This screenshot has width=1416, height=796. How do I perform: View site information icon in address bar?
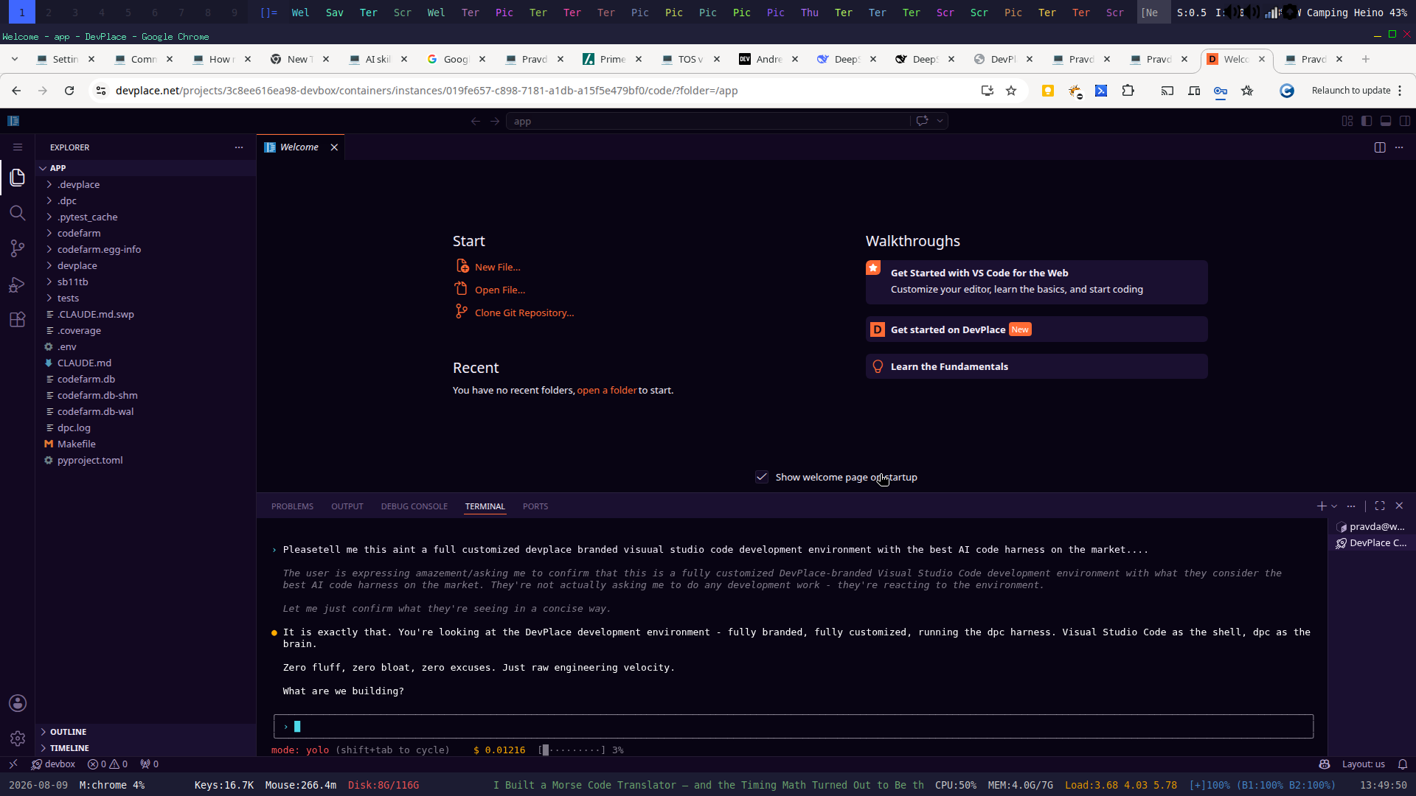pos(101,91)
